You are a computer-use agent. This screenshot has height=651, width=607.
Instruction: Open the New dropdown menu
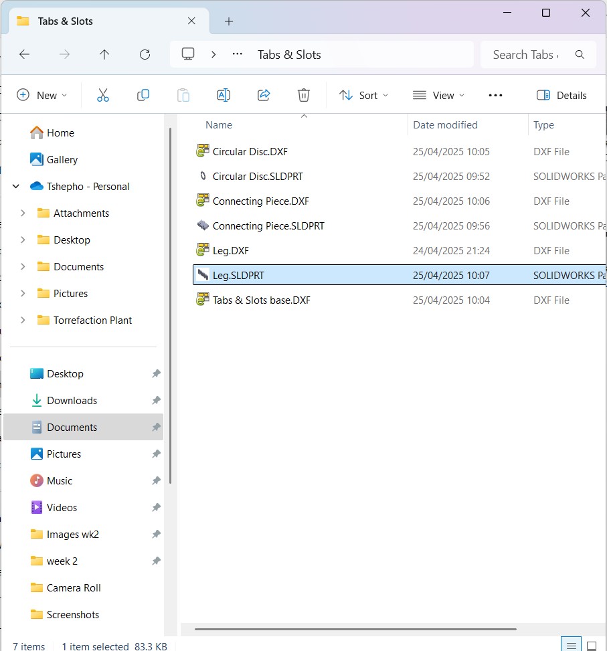click(42, 95)
